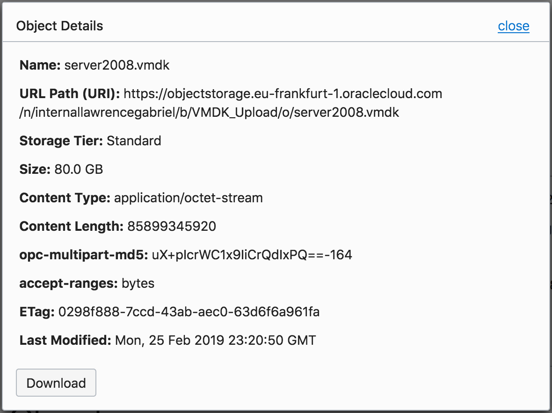Screen dimensions: 552x413
Task: Click the Last Modified date value
Action: coord(215,340)
